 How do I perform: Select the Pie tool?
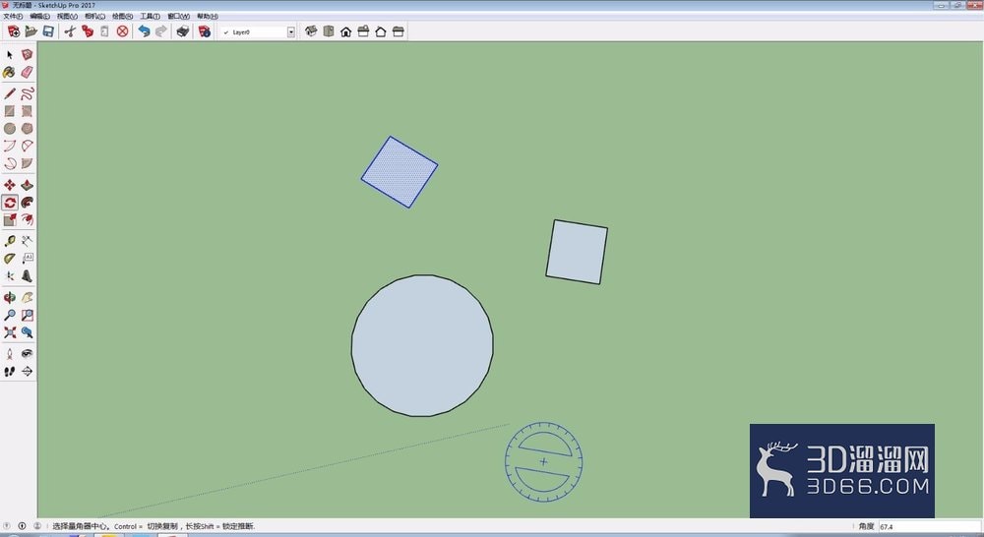coord(27,163)
